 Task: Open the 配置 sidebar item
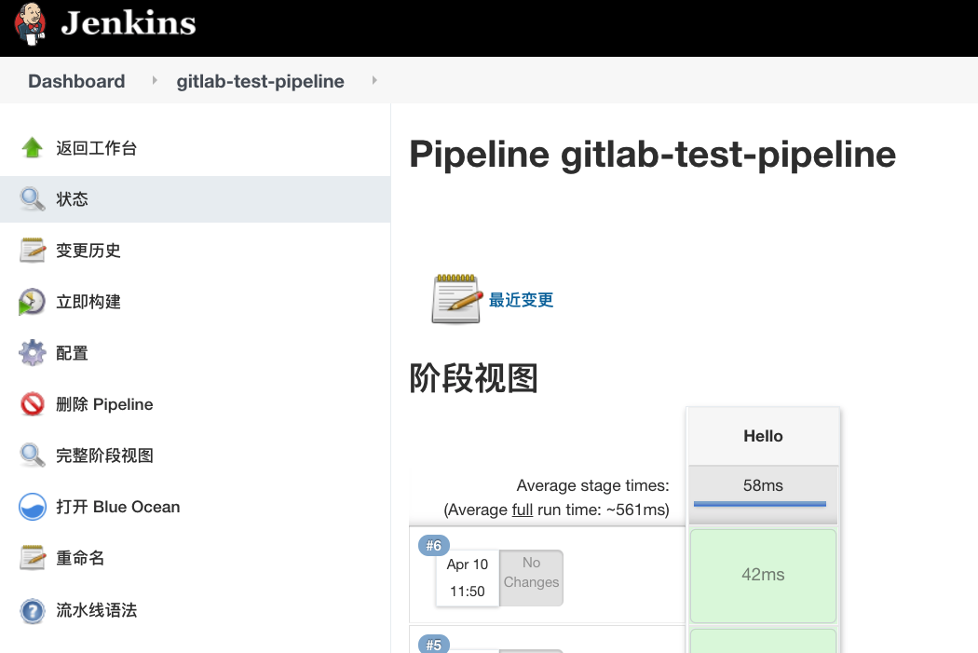tap(73, 353)
